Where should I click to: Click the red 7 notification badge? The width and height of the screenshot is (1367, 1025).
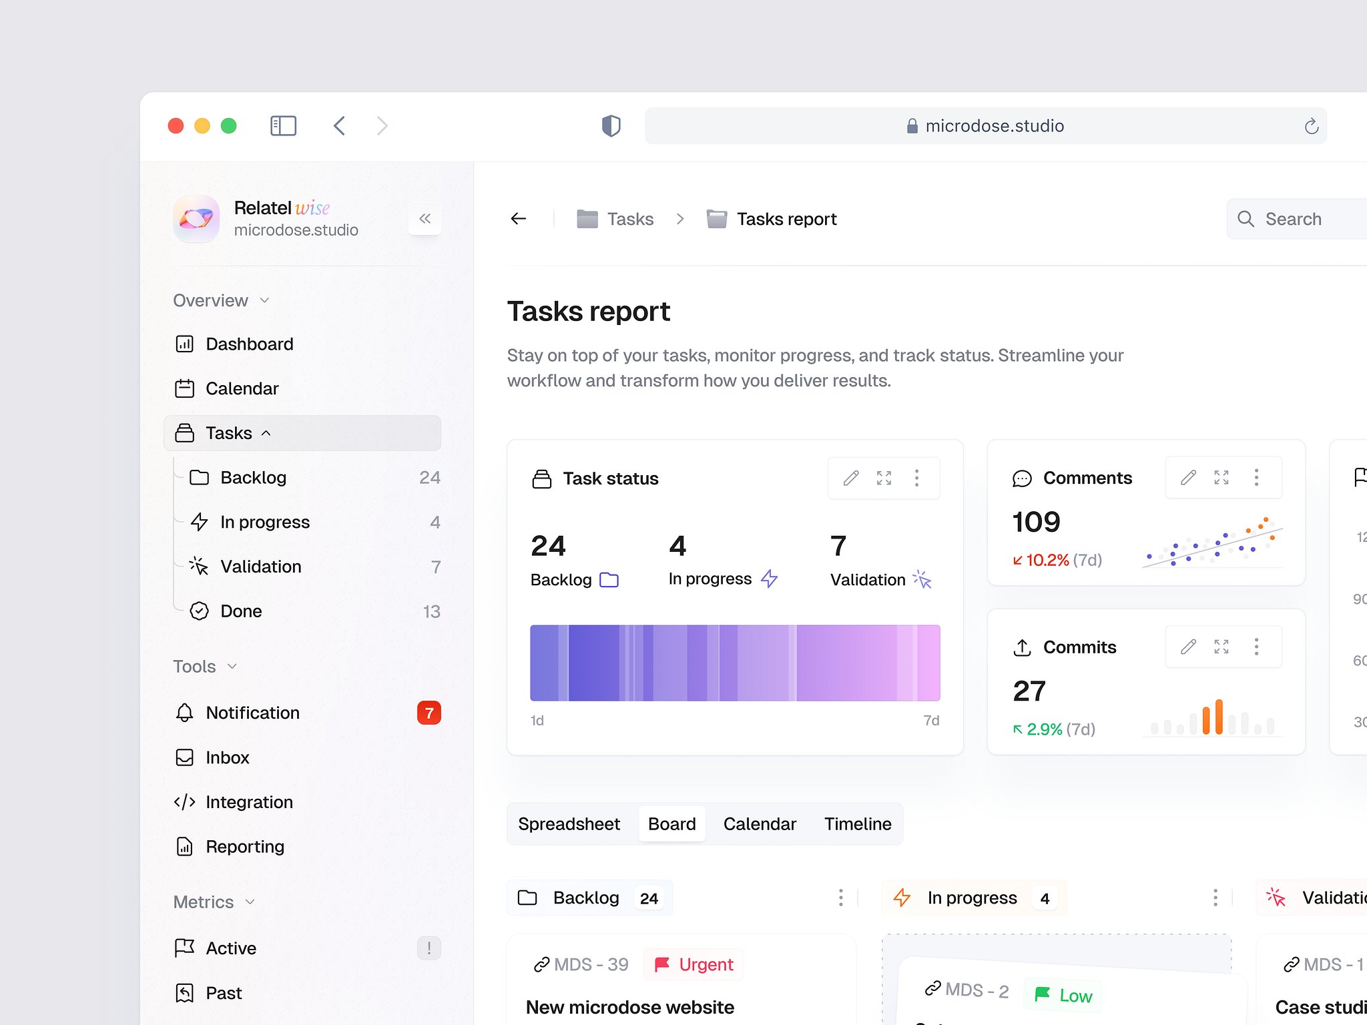click(x=429, y=713)
